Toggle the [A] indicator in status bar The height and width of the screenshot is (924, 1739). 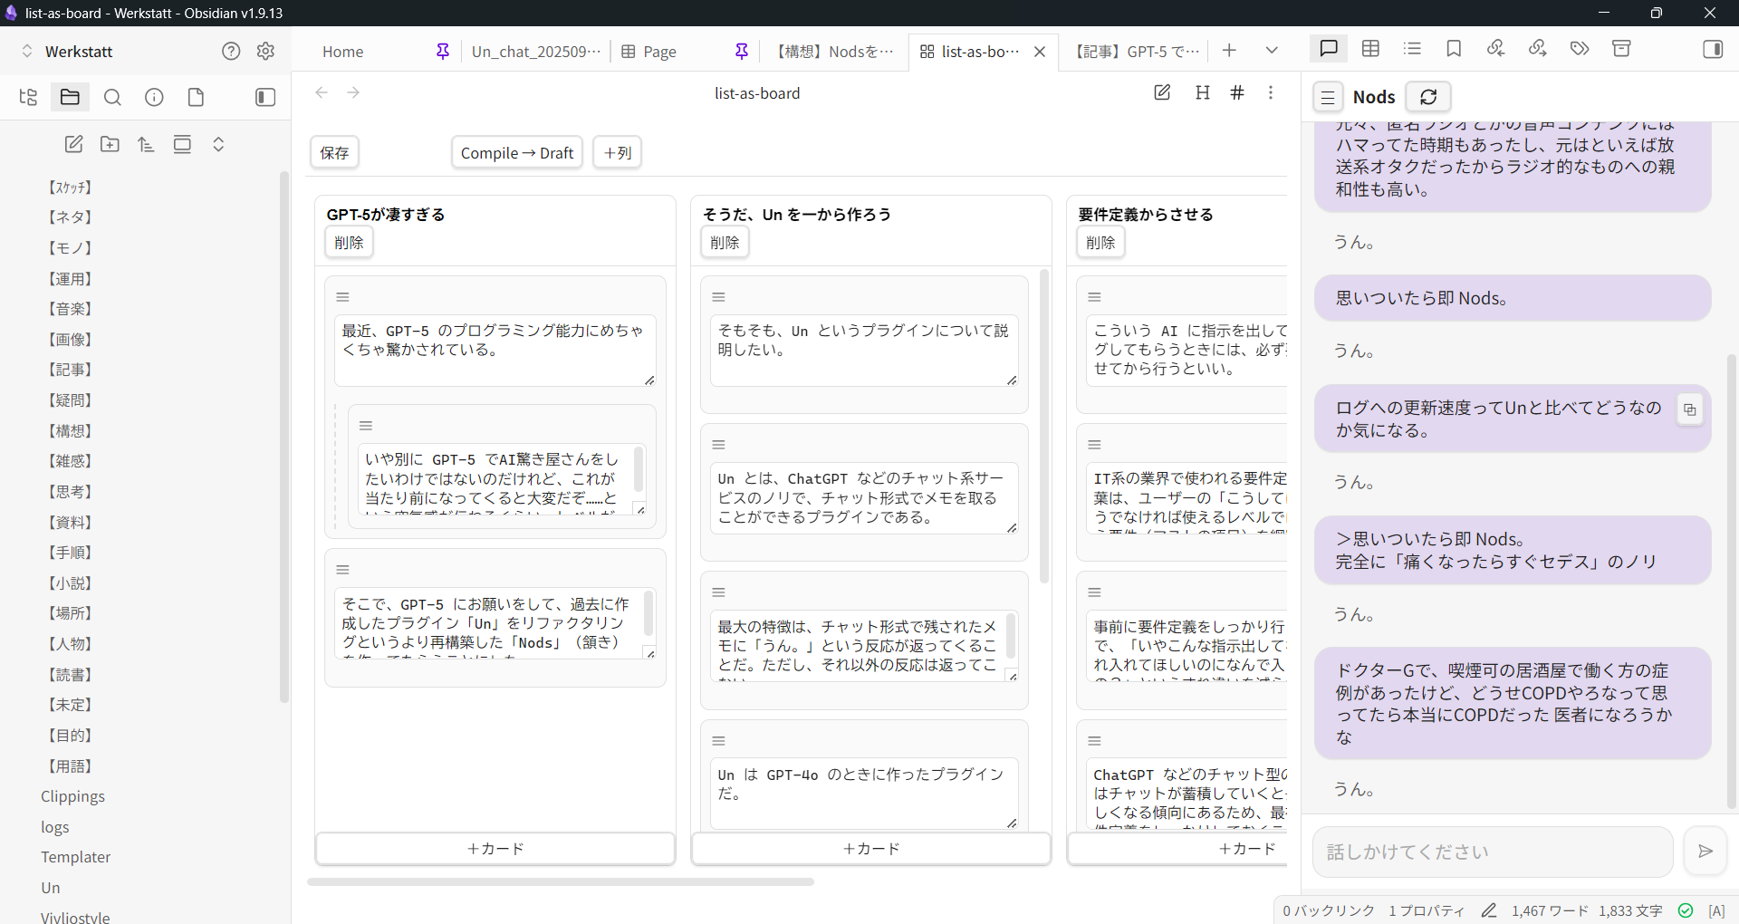pyautogui.click(x=1716, y=910)
